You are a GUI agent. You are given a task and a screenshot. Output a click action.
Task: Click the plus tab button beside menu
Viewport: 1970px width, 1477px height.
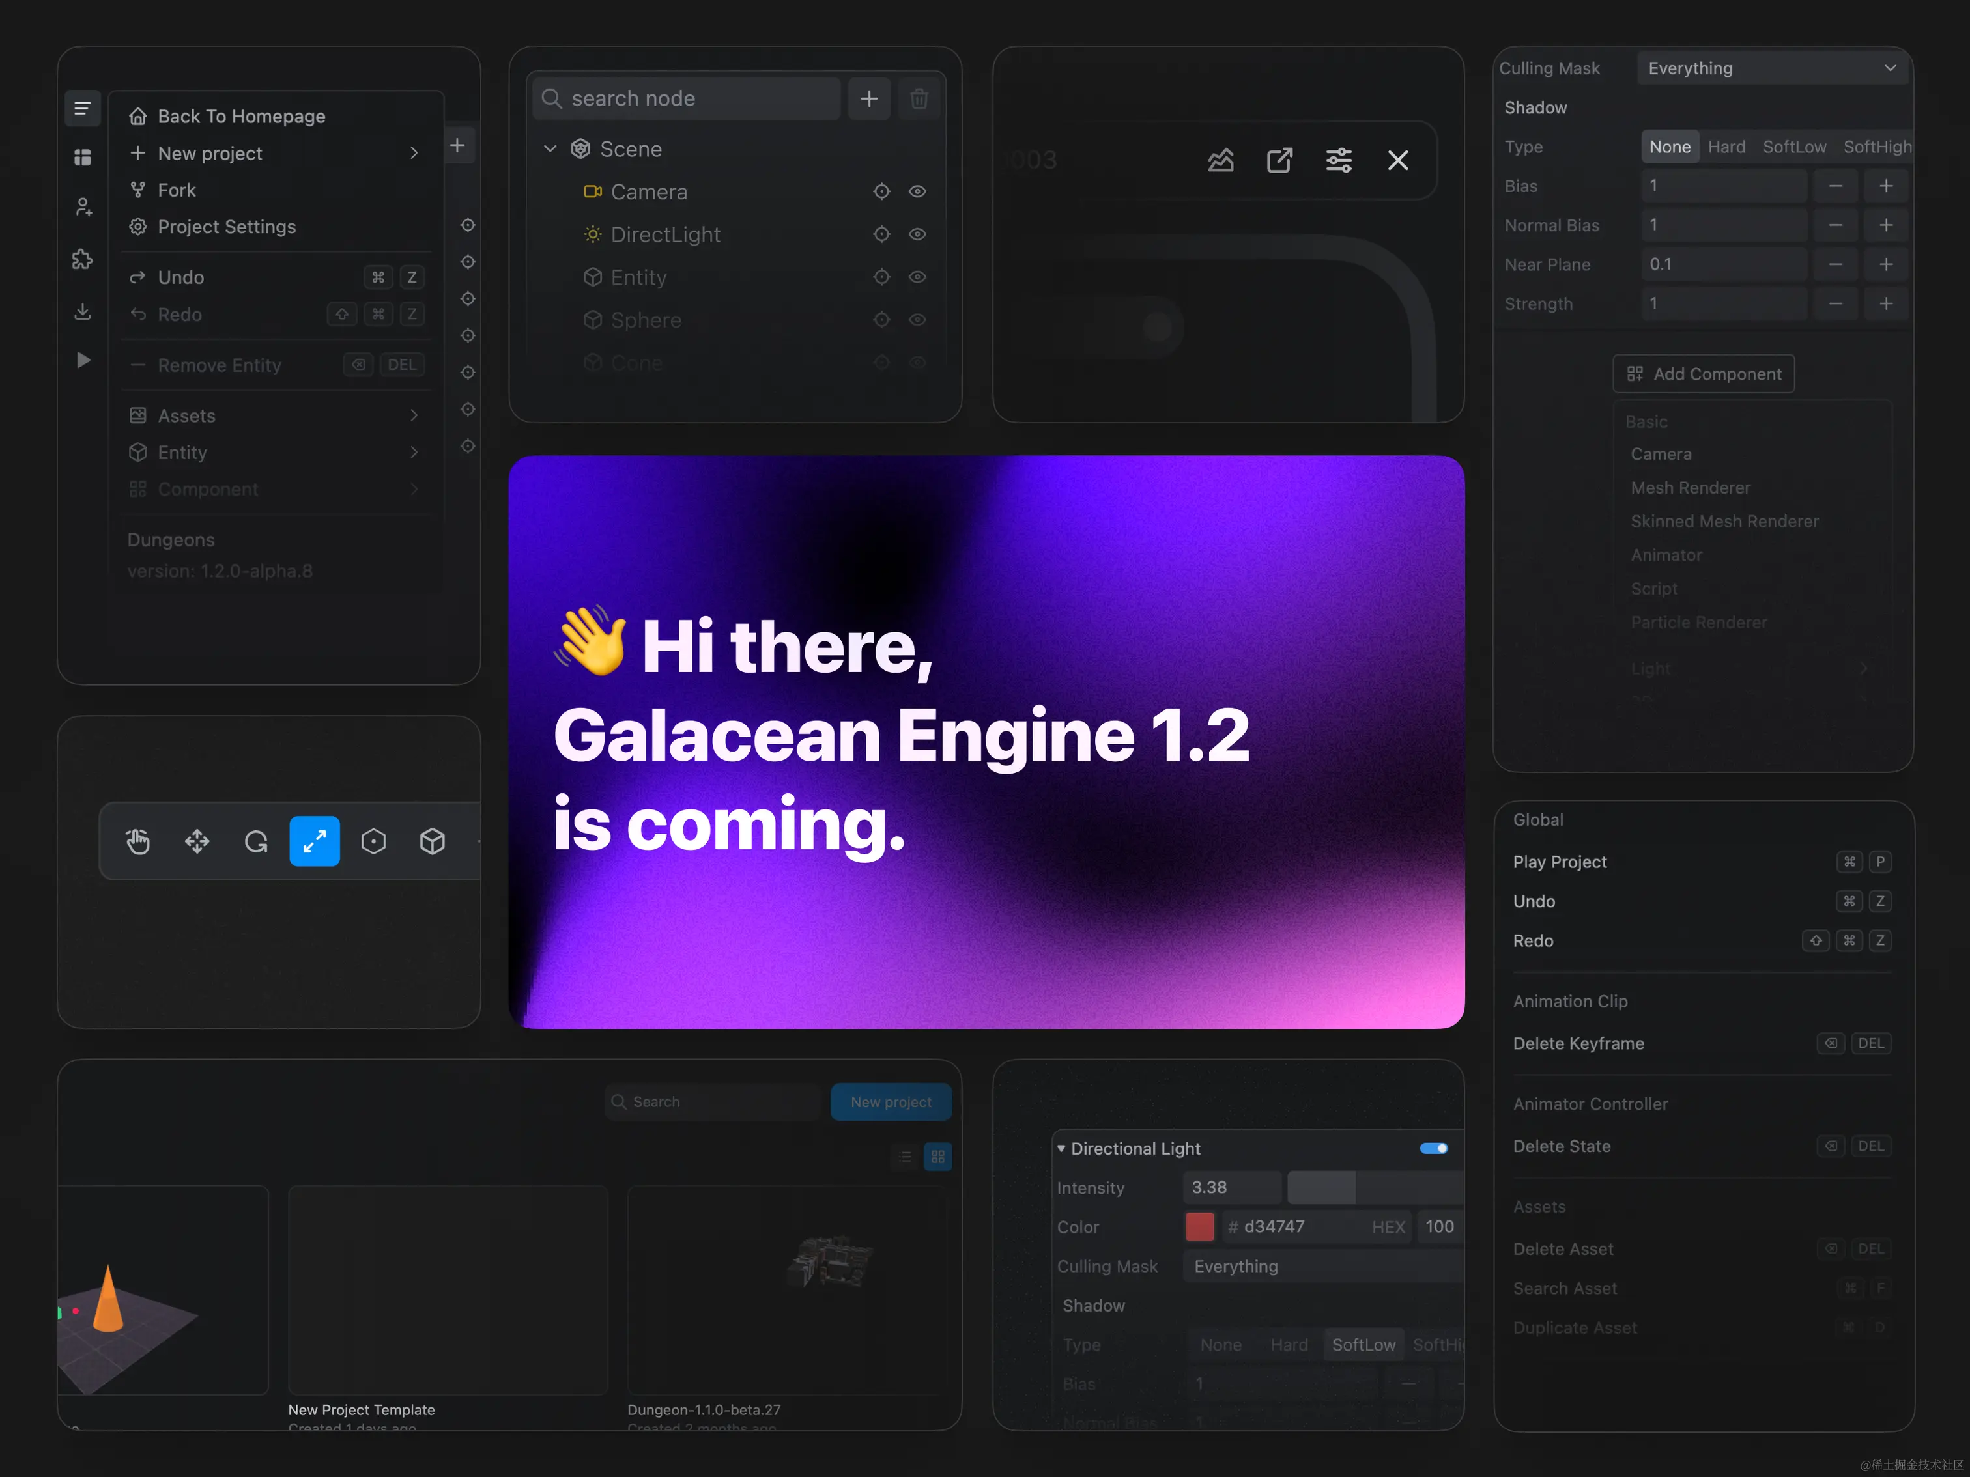click(457, 145)
